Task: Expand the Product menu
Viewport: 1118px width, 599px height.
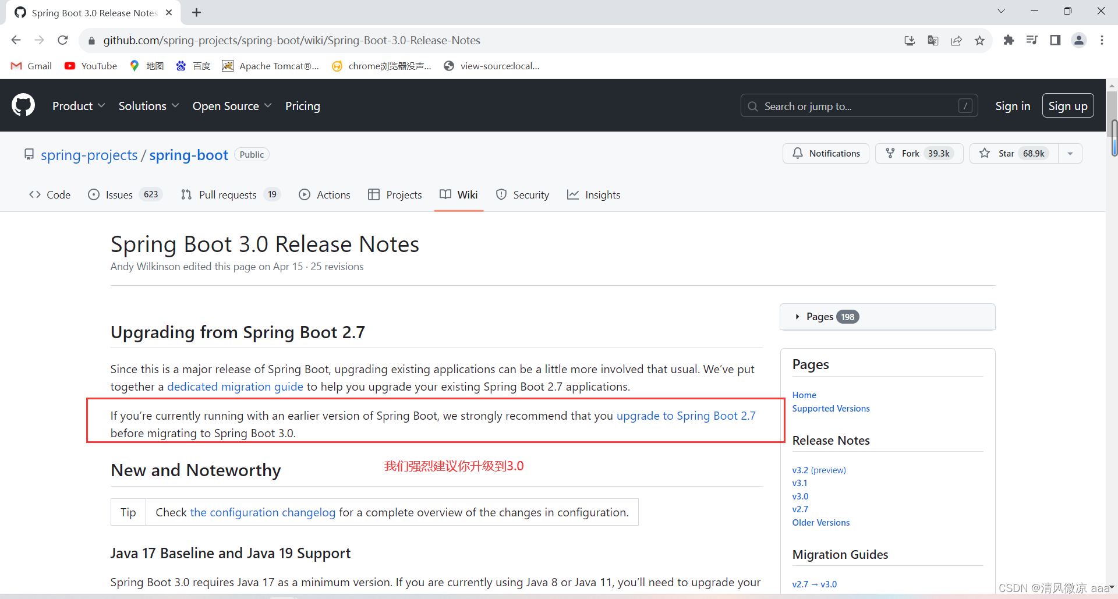Action: point(79,106)
